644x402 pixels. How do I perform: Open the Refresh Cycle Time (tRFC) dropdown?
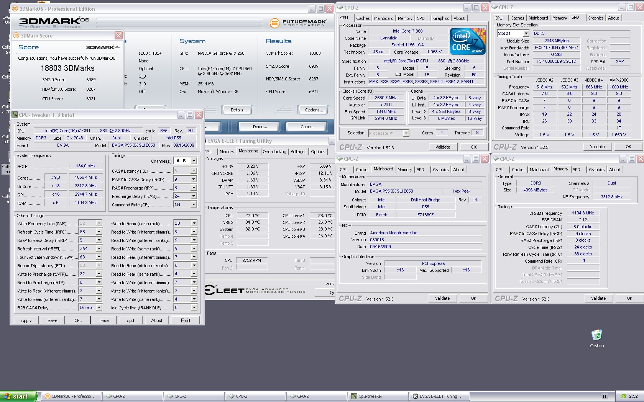(99, 232)
